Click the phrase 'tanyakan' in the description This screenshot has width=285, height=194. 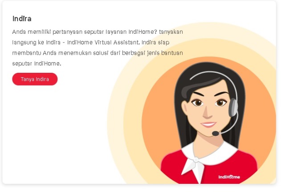(171, 32)
